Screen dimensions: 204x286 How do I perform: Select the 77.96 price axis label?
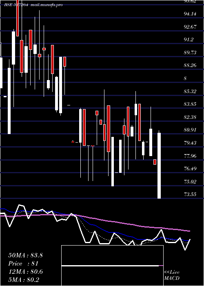(190, 156)
